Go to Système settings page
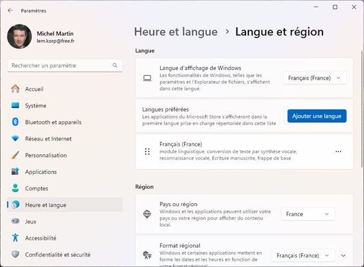 35,105
